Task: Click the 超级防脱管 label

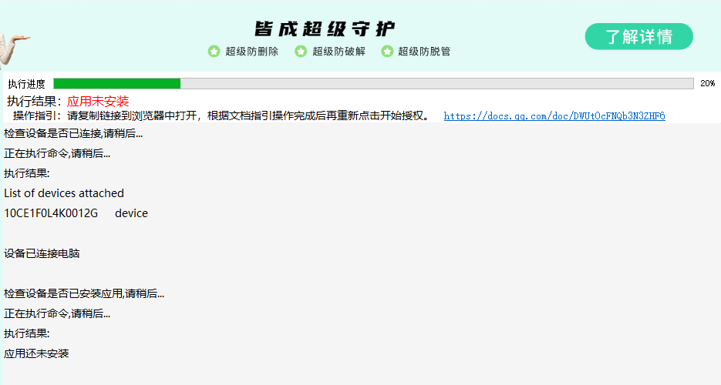Action: coord(424,52)
